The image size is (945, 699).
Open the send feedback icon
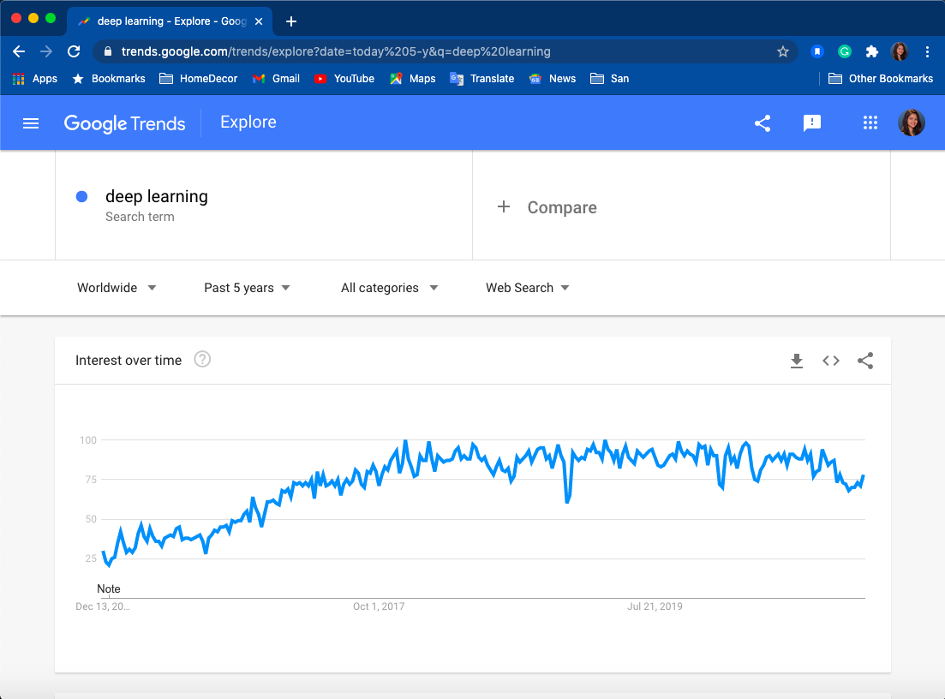point(812,123)
